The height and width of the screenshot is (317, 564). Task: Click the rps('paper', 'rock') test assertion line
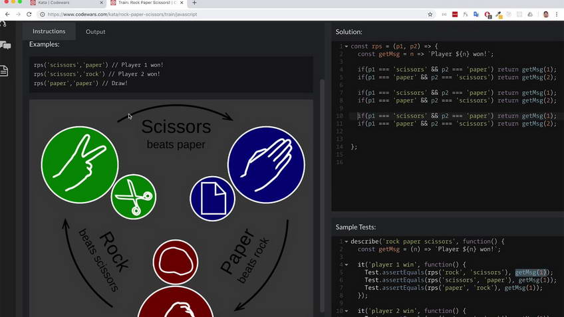coord(453,288)
